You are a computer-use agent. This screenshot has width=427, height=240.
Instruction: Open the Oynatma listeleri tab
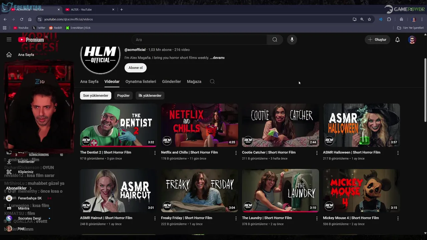141,81
